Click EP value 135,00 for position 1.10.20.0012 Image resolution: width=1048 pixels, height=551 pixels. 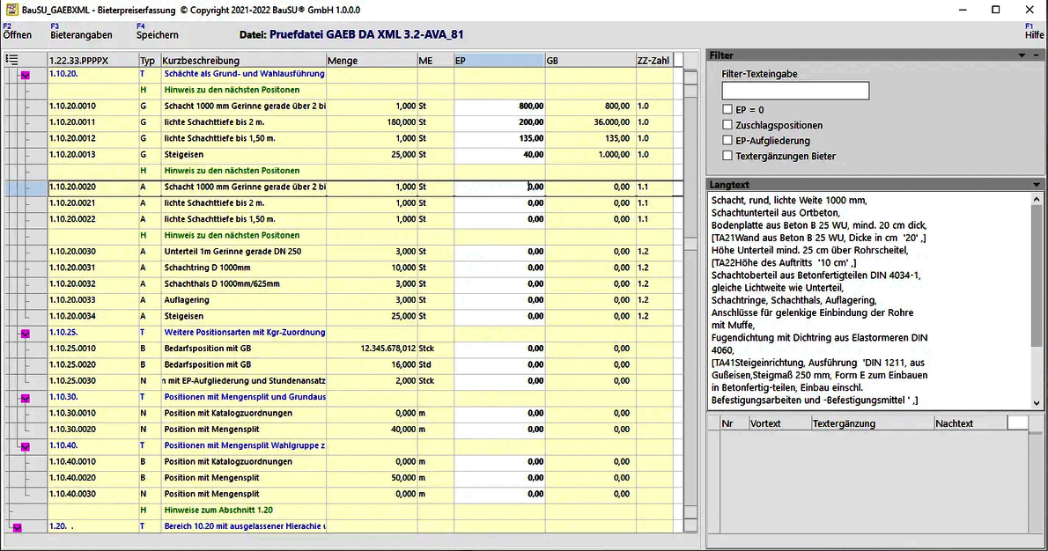[x=499, y=138]
